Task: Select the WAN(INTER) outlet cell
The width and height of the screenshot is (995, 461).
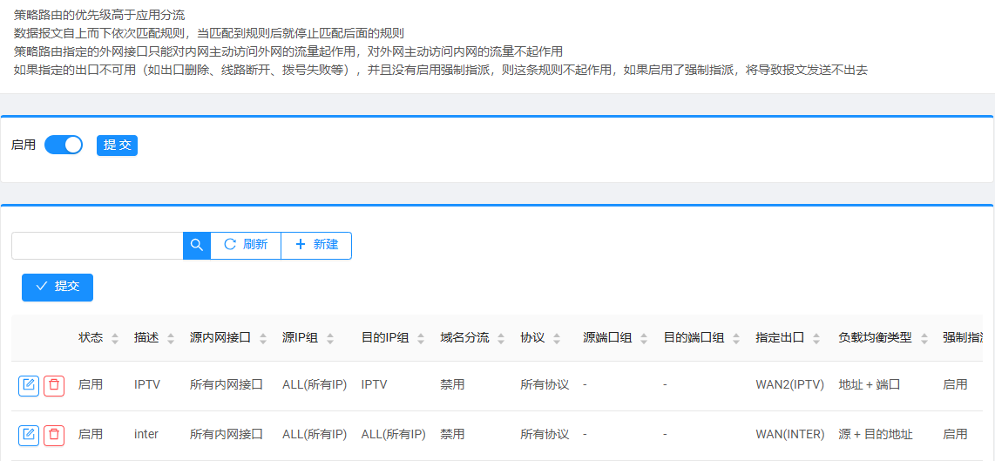Action: (789, 434)
